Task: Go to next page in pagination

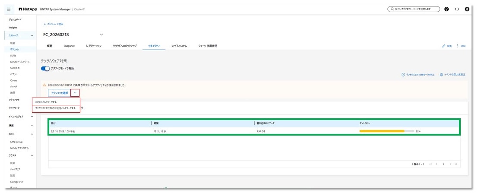Action: point(450,164)
